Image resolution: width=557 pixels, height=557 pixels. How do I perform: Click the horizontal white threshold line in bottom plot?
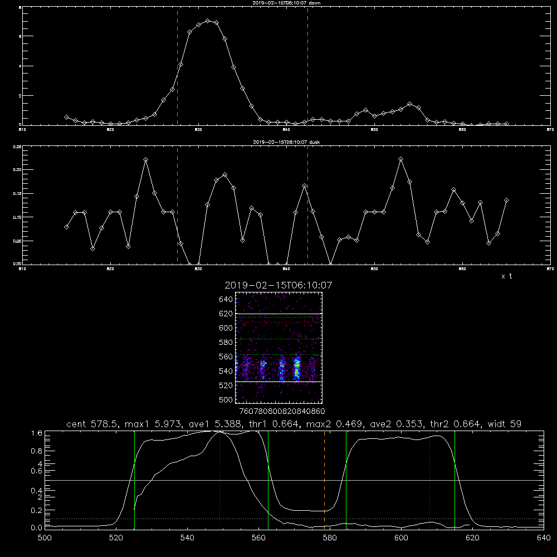tap(294, 480)
